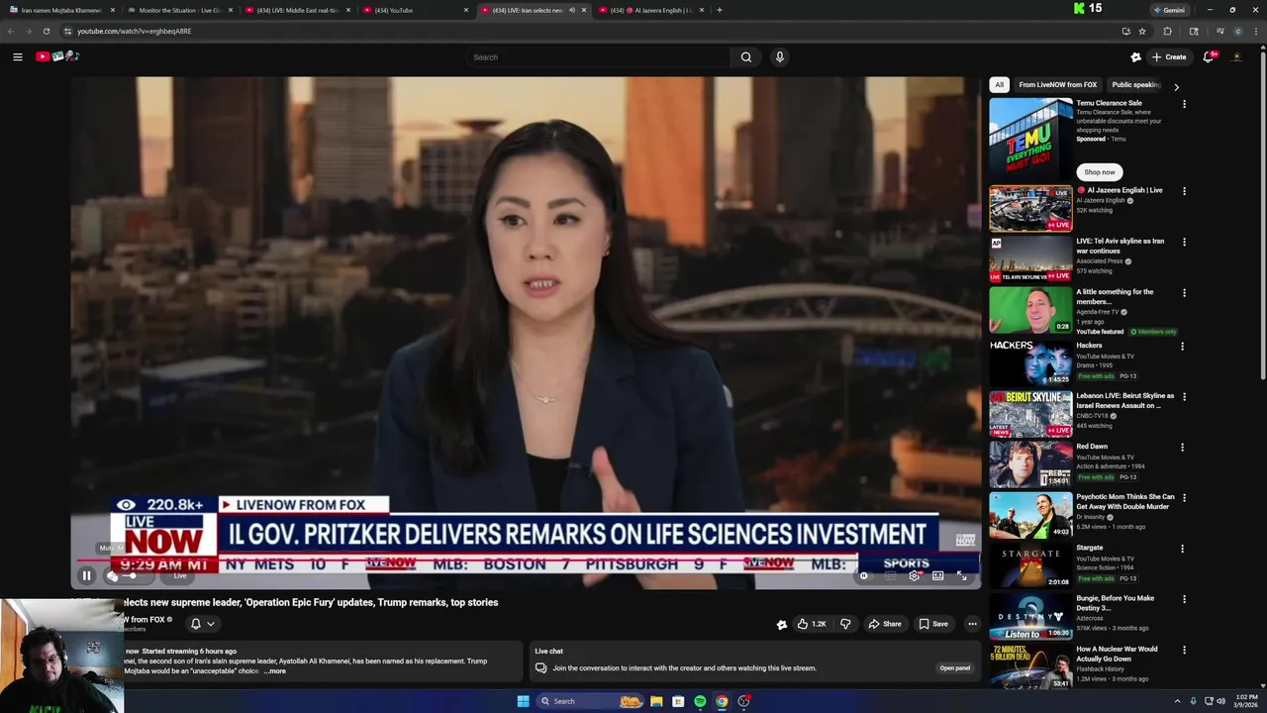Jump to Live in the player
The height and width of the screenshot is (713, 1267).
[180, 575]
